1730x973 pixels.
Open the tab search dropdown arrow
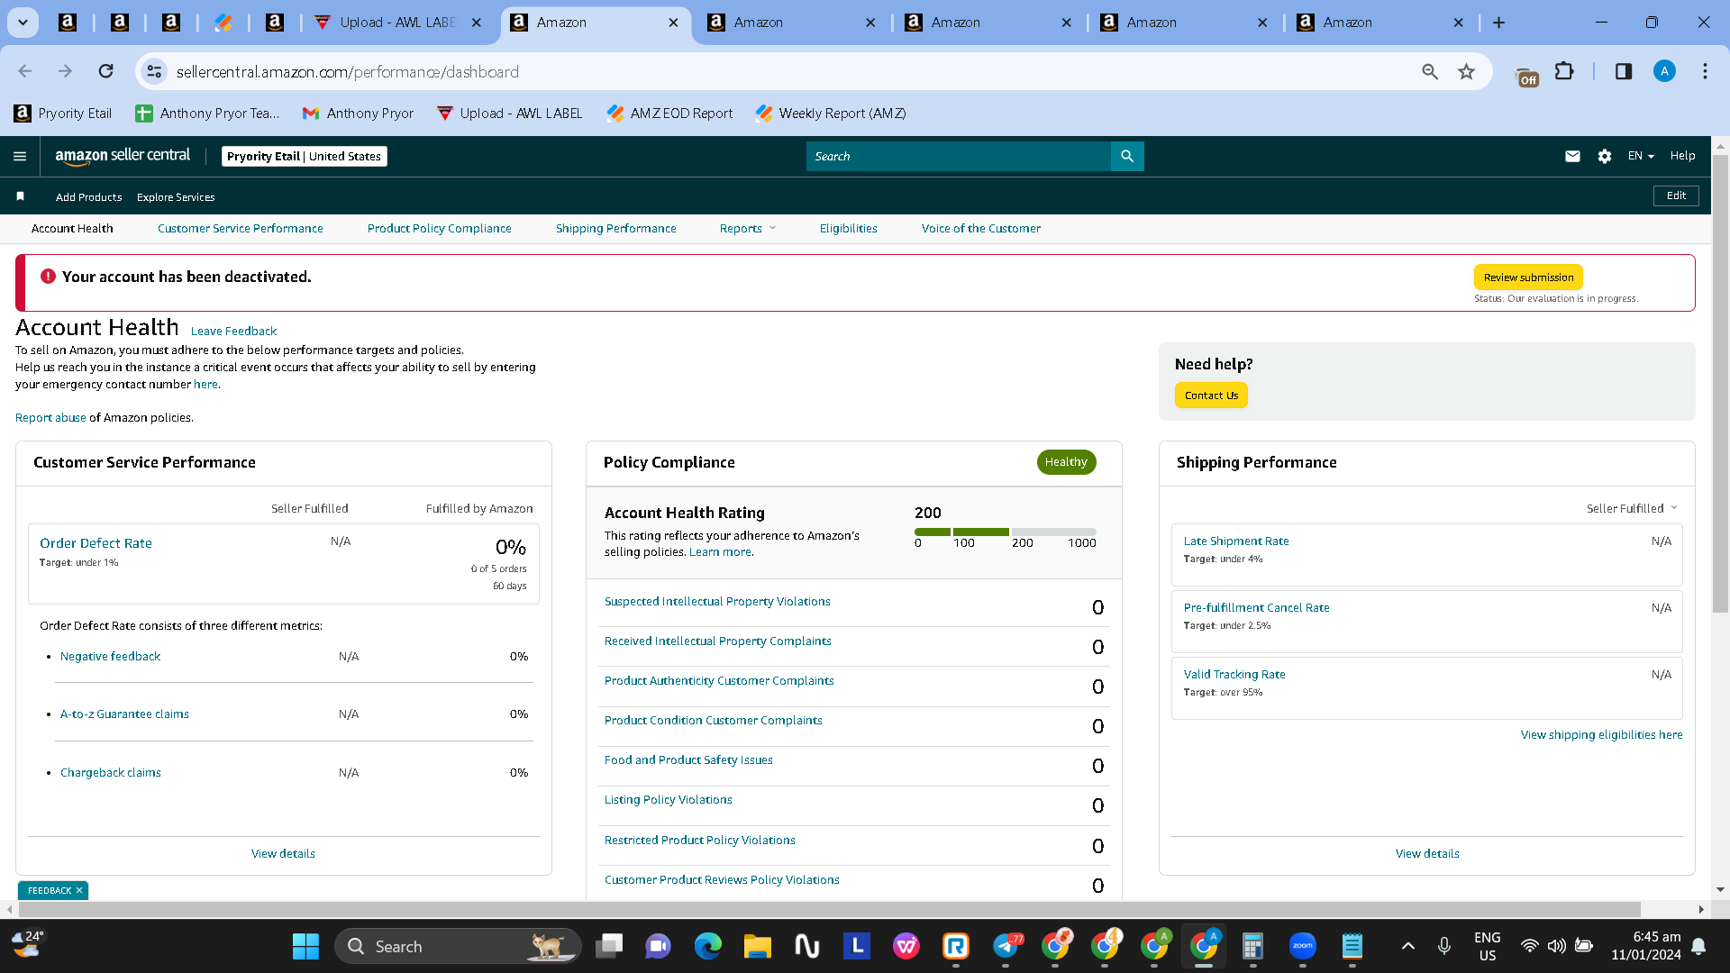tap(23, 23)
